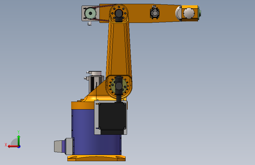This screenshot has width=255, height=165.
Task: Select the grey connector plug on the base side
Action: pyautogui.click(x=64, y=147)
